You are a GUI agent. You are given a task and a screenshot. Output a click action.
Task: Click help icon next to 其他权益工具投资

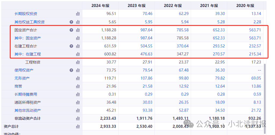pyautogui.click(x=71, y=22)
